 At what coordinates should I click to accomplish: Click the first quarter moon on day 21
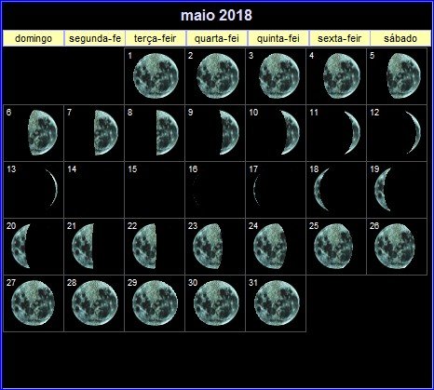(x=83, y=246)
